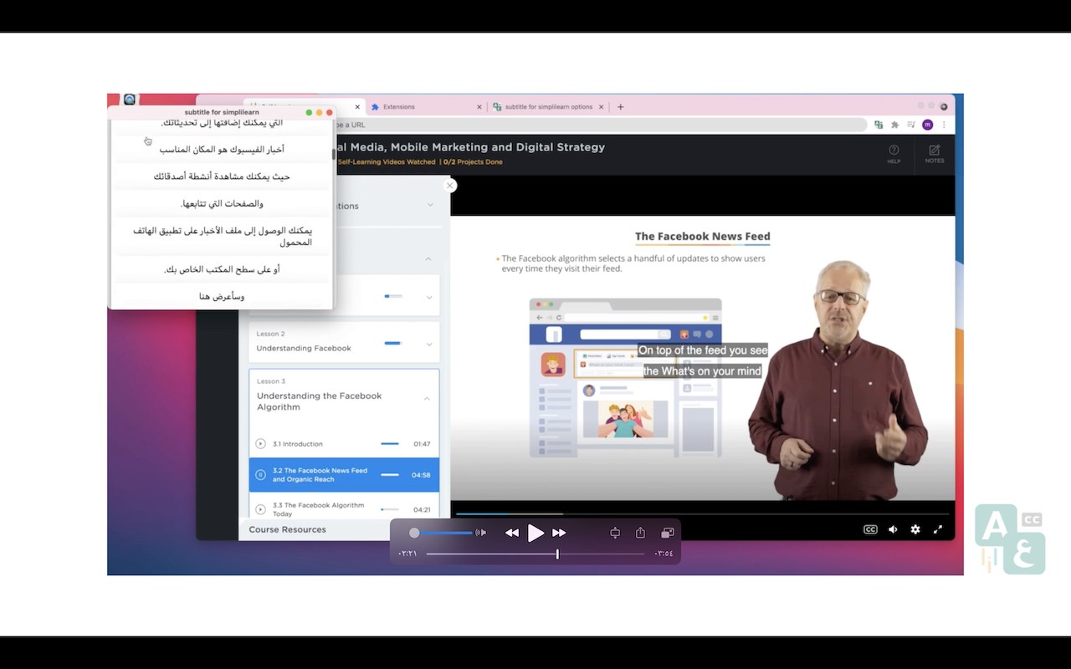Collapse the section above the lesson cards
Screen dimensions: 1071x669
(x=428, y=259)
